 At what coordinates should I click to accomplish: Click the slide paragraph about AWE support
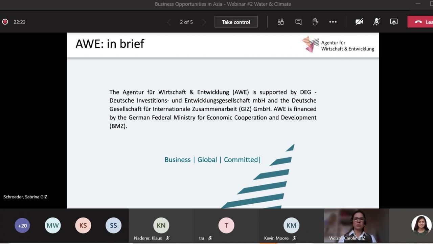coord(213,109)
